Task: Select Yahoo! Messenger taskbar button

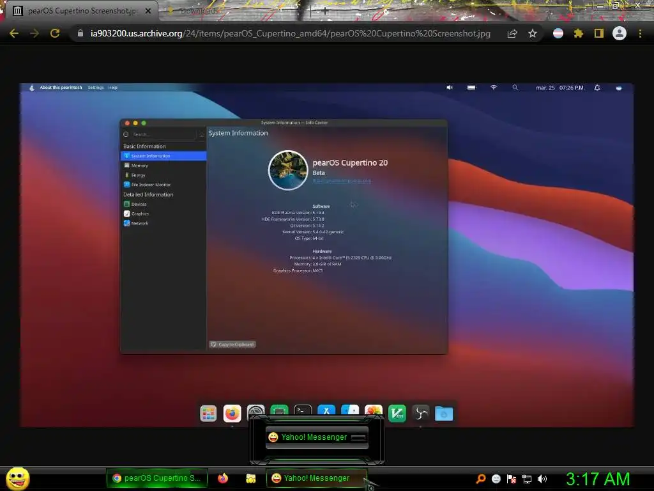Action: [x=317, y=478]
